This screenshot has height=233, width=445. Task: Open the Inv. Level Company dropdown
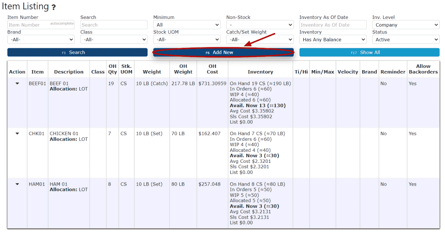point(406,25)
